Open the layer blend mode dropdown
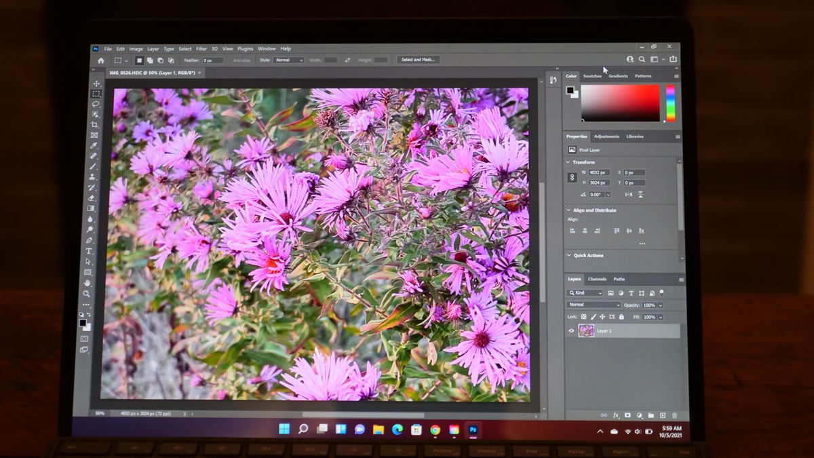 594,305
